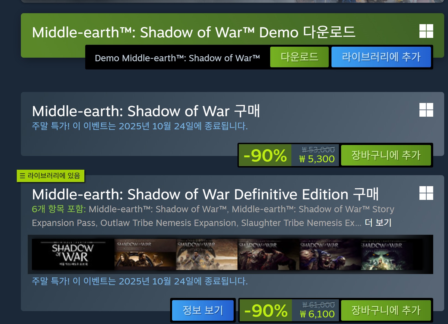
Task: Open the fourth bundle item thumbnail
Action: (x=268, y=254)
